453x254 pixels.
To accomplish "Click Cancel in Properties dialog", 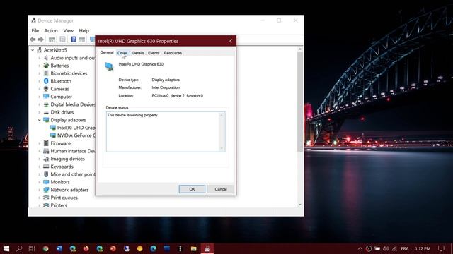I will [x=221, y=189].
